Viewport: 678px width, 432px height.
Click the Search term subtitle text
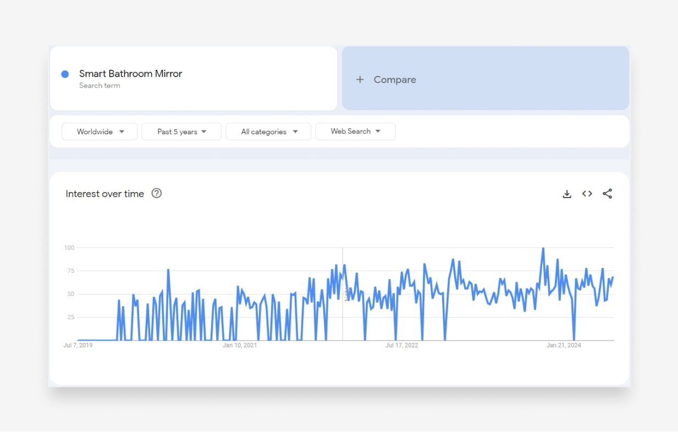point(100,86)
